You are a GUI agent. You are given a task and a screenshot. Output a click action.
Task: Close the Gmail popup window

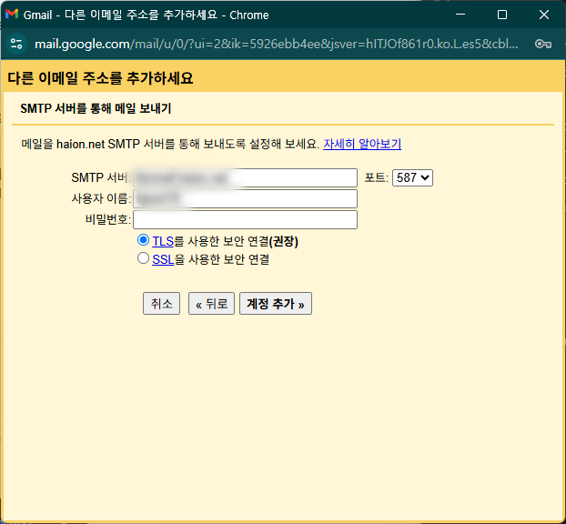click(x=543, y=15)
